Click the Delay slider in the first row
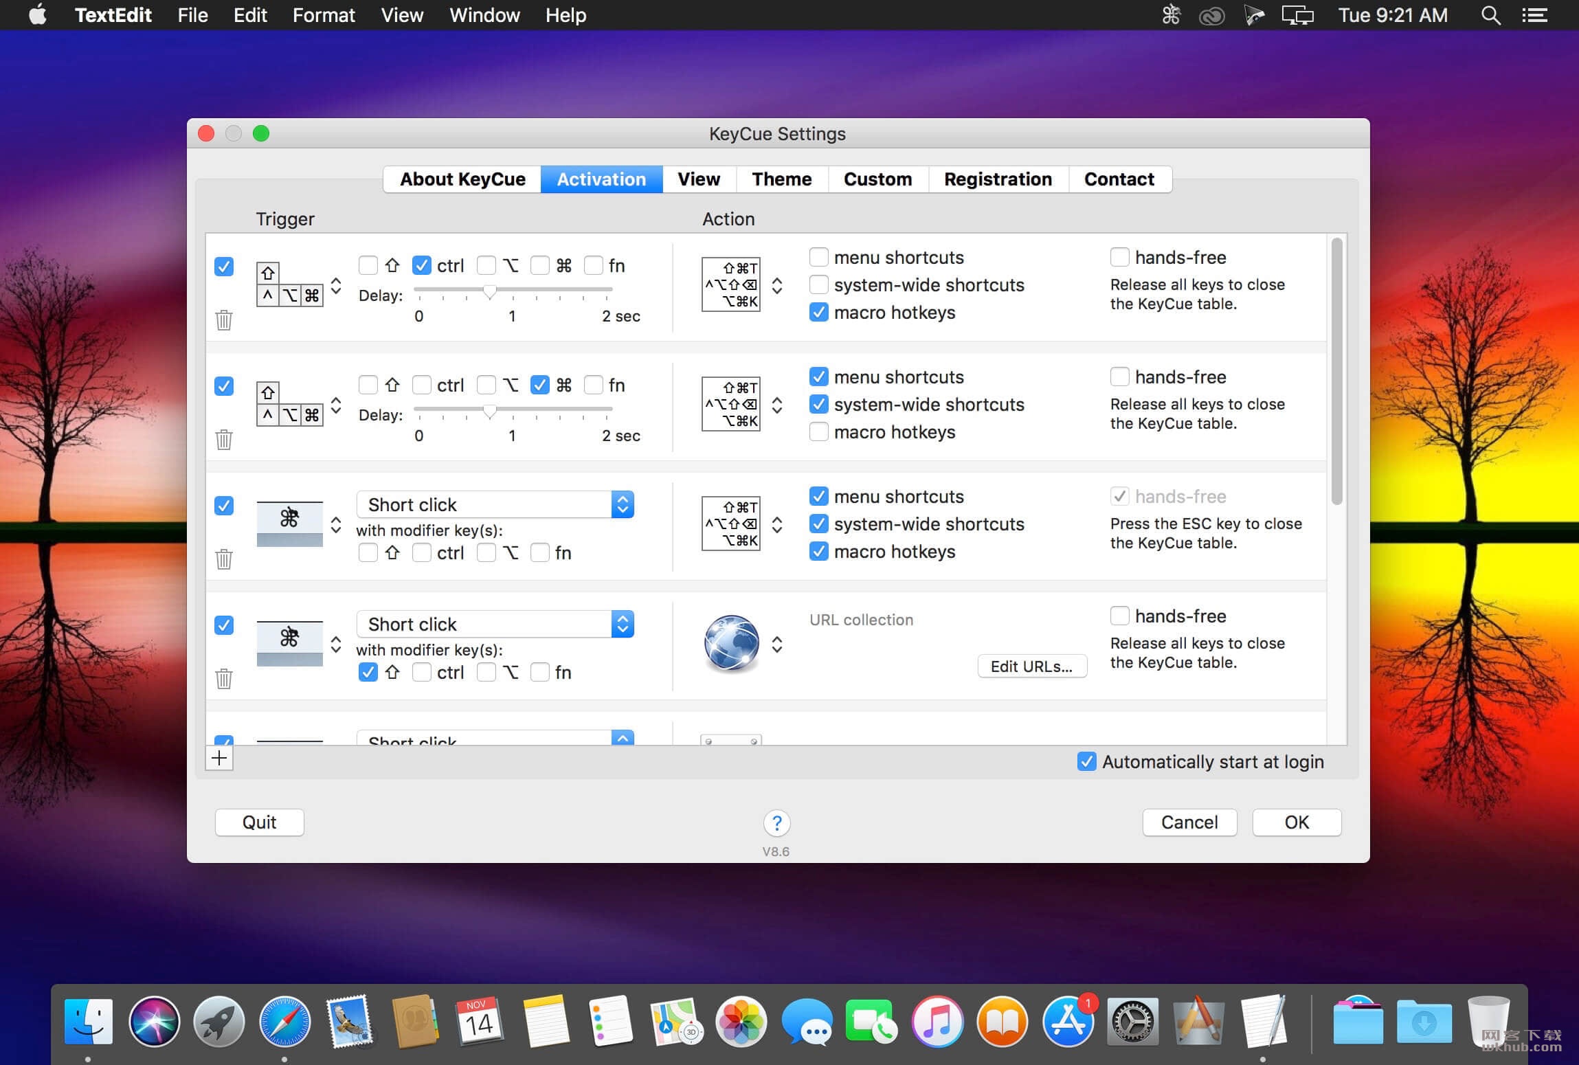 click(513, 291)
